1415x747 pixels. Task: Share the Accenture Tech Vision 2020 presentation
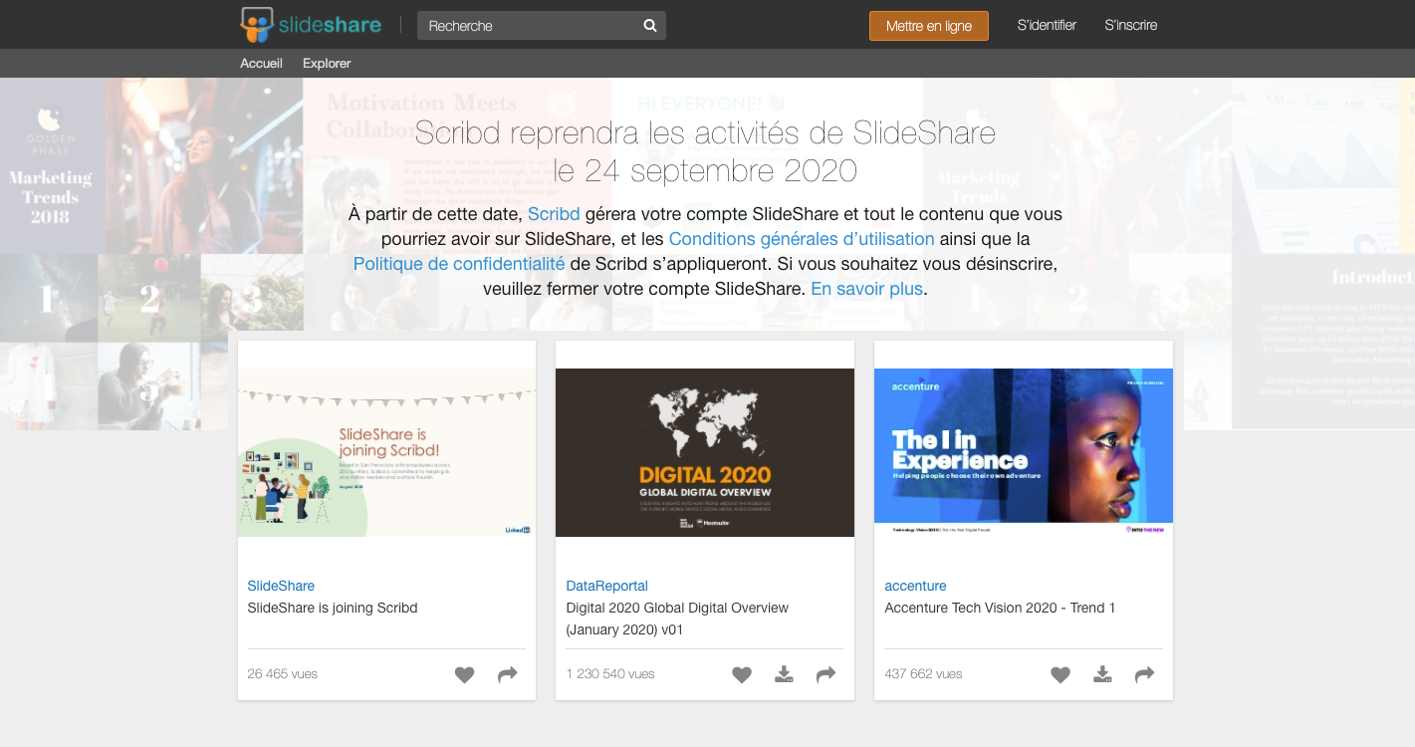click(1144, 674)
